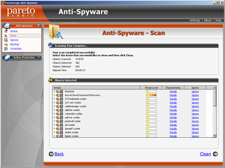Click the atdmt cookie threat icon
The image size is (225, 168).
(58, 132)
